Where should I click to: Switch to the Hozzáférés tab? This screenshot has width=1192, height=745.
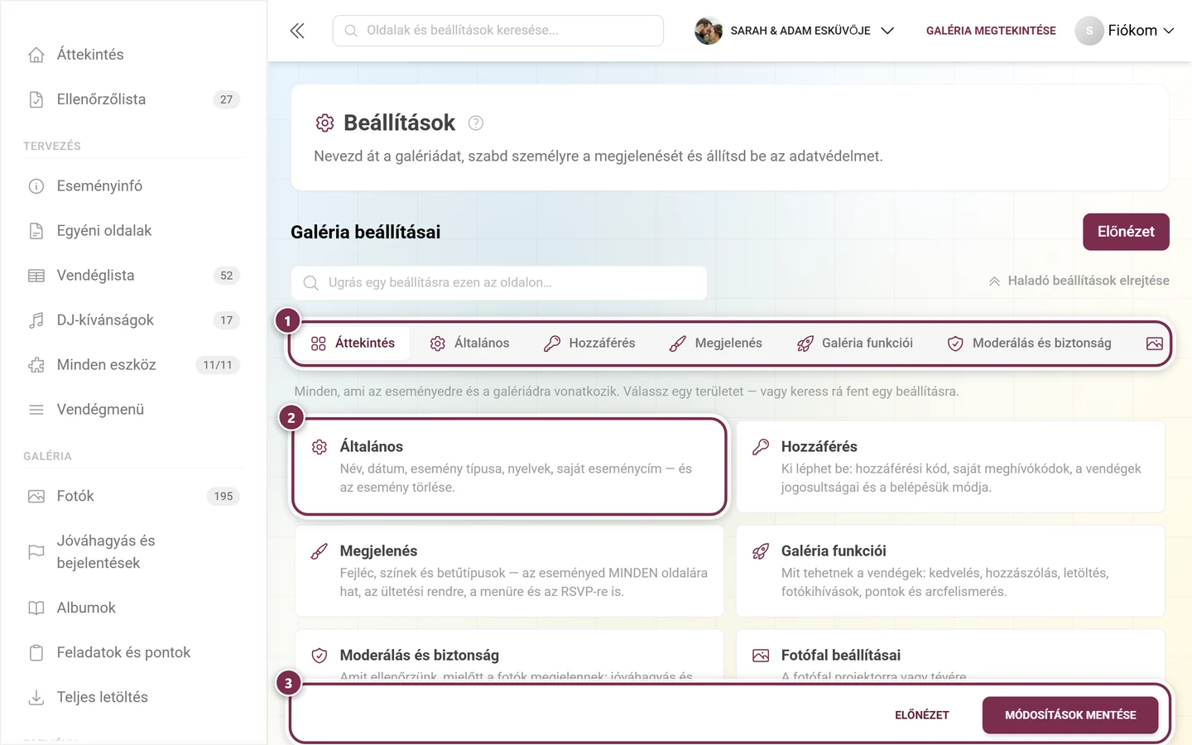click(x=589, y=344)
